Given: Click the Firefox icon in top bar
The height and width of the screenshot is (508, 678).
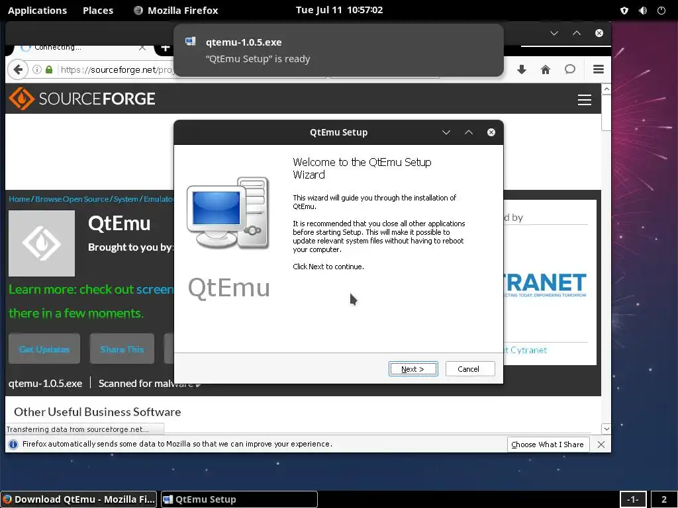Looking at the screenshot, I should (x=138, y=11).
